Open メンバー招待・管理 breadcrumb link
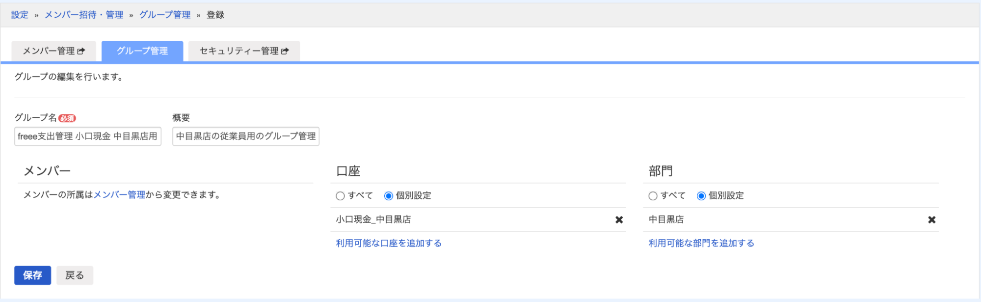The width and height of the screenshot is (981, 302). pos(84,15)
